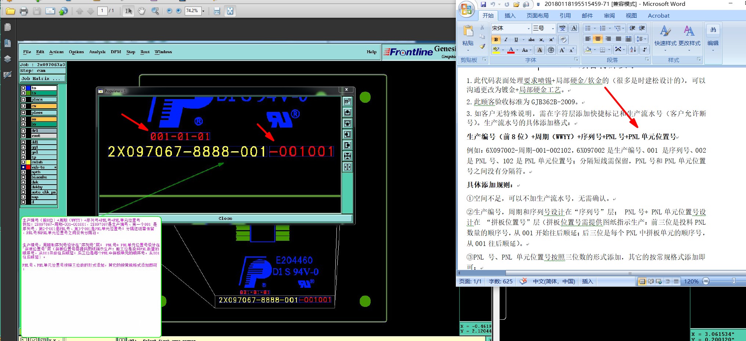The image size is (746, 341).
Task: Click the clear formatting eraser icon in Word
Action: tap(563, 39)
